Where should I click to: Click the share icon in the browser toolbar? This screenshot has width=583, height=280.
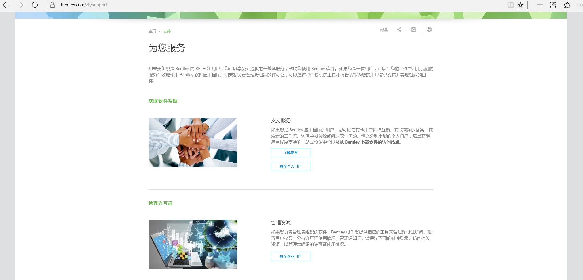click(567, 5)
